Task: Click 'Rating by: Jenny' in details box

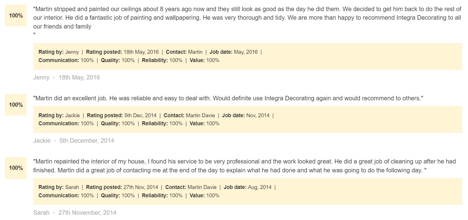Action: (x=59, y=52)
